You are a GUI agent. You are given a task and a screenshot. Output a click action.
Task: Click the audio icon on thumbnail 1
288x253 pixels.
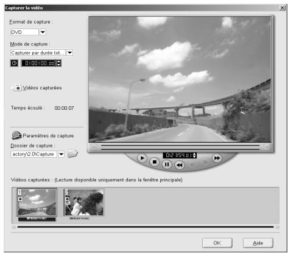(20, 199)
